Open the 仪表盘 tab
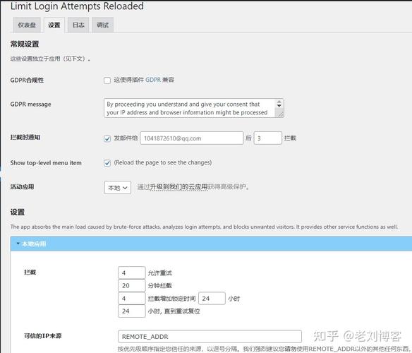 [27, 25]
